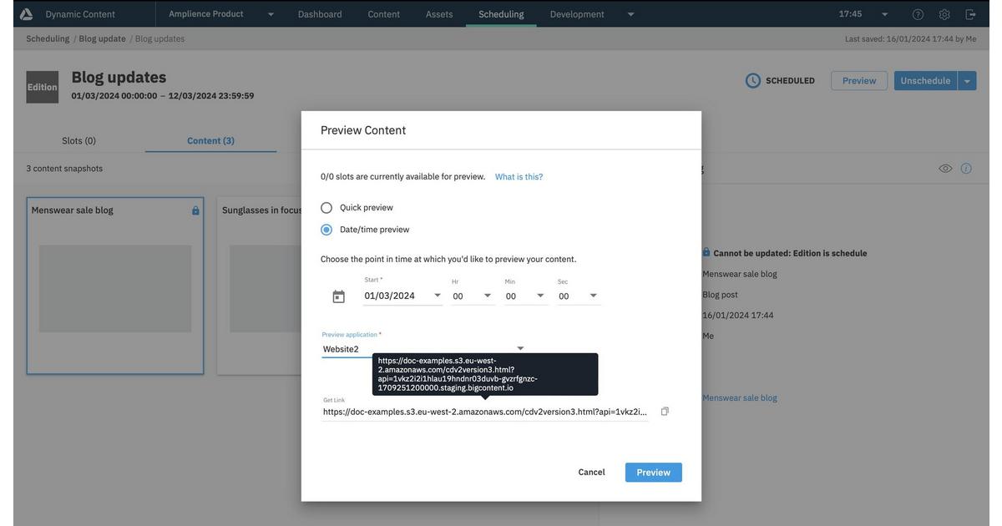1002x526 pixels.
Task: Switch to the Slots (0) tab
Action: [79, 140]
